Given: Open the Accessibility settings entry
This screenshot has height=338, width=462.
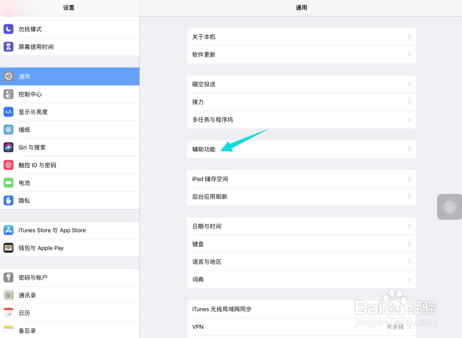Looking at the screenshot, I should [301, 148].
